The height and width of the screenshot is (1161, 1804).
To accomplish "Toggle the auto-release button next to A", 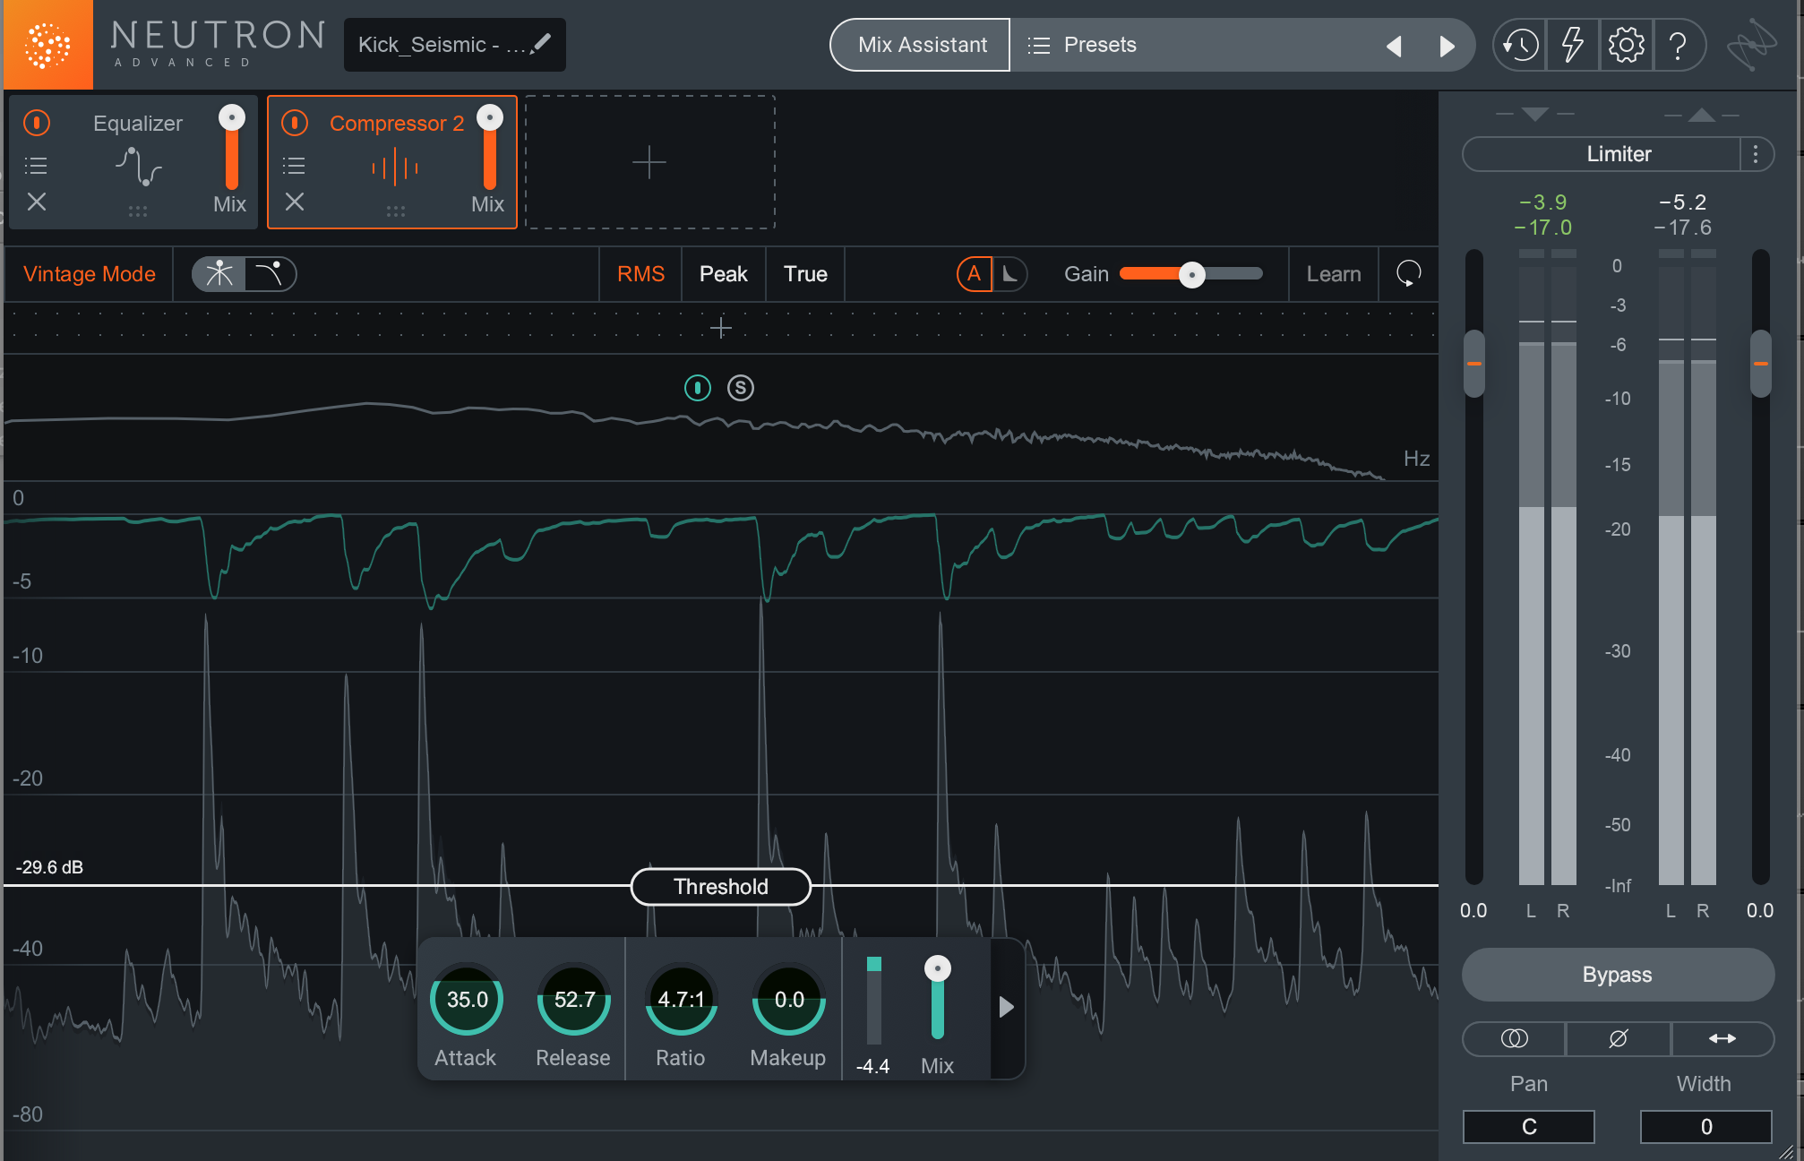I will pyautogui.click(x=1010, y=274).
